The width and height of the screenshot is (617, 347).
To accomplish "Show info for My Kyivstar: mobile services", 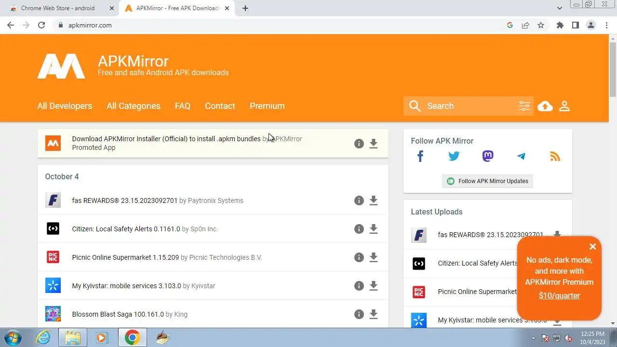I will 359,286.
